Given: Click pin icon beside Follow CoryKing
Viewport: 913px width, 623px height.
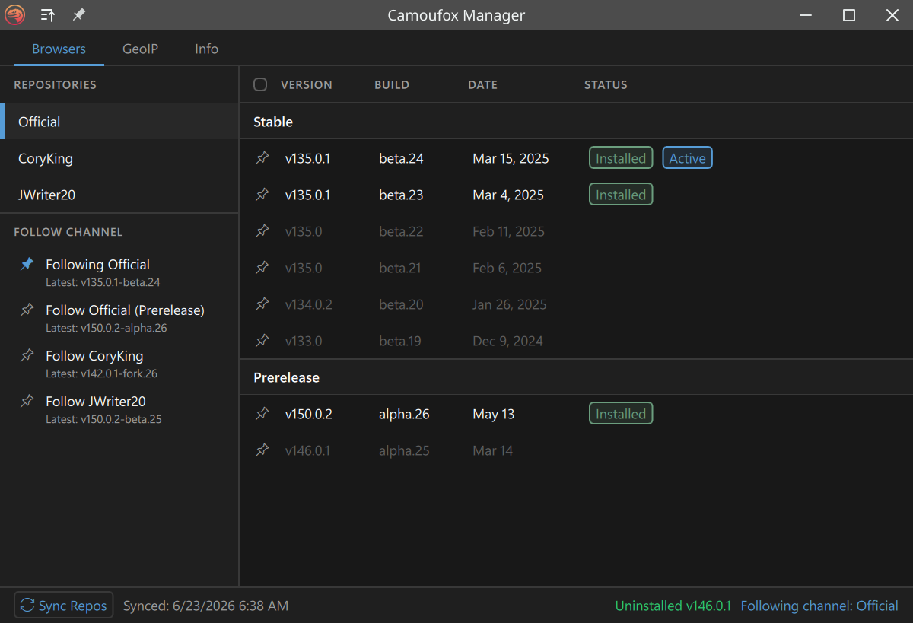Looking at the screenshot, I should (x=27, y=355).
